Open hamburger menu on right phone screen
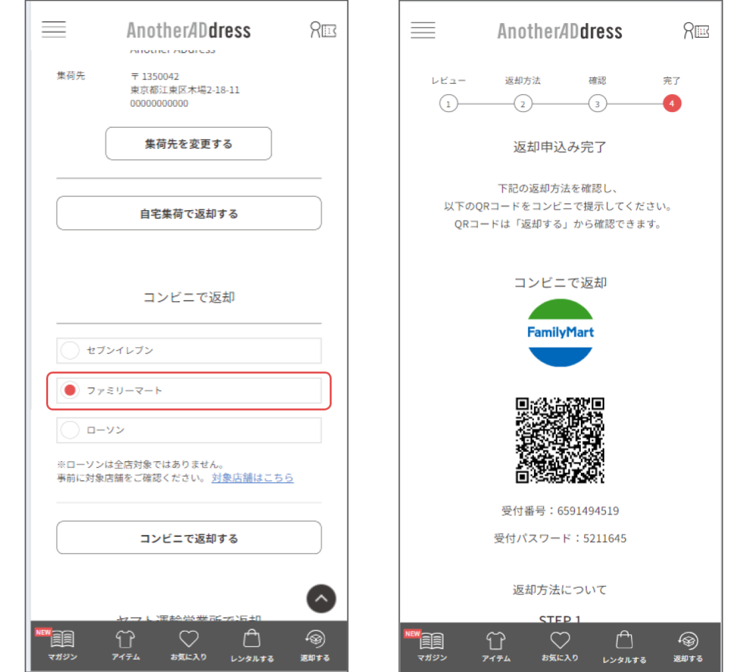This screenshot has width=753, height=672. pos(423,30)
